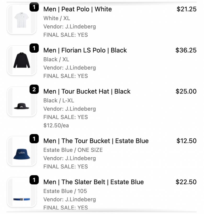Open Men | The Tour Bucket | Estate Blue

pos(96,141)
